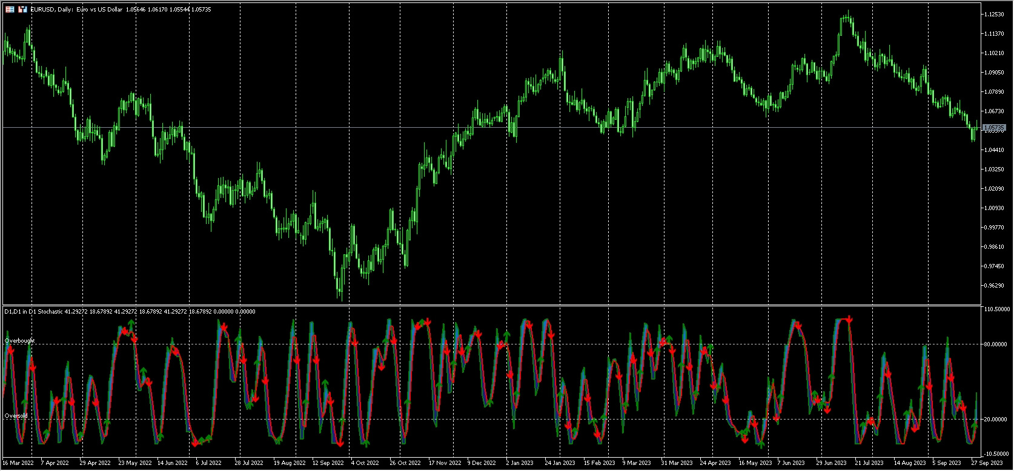The width and height of the screenshot is (1014, 471).
Task: Select the "4 Oct 2022" date label
Action: coord(365,463)
